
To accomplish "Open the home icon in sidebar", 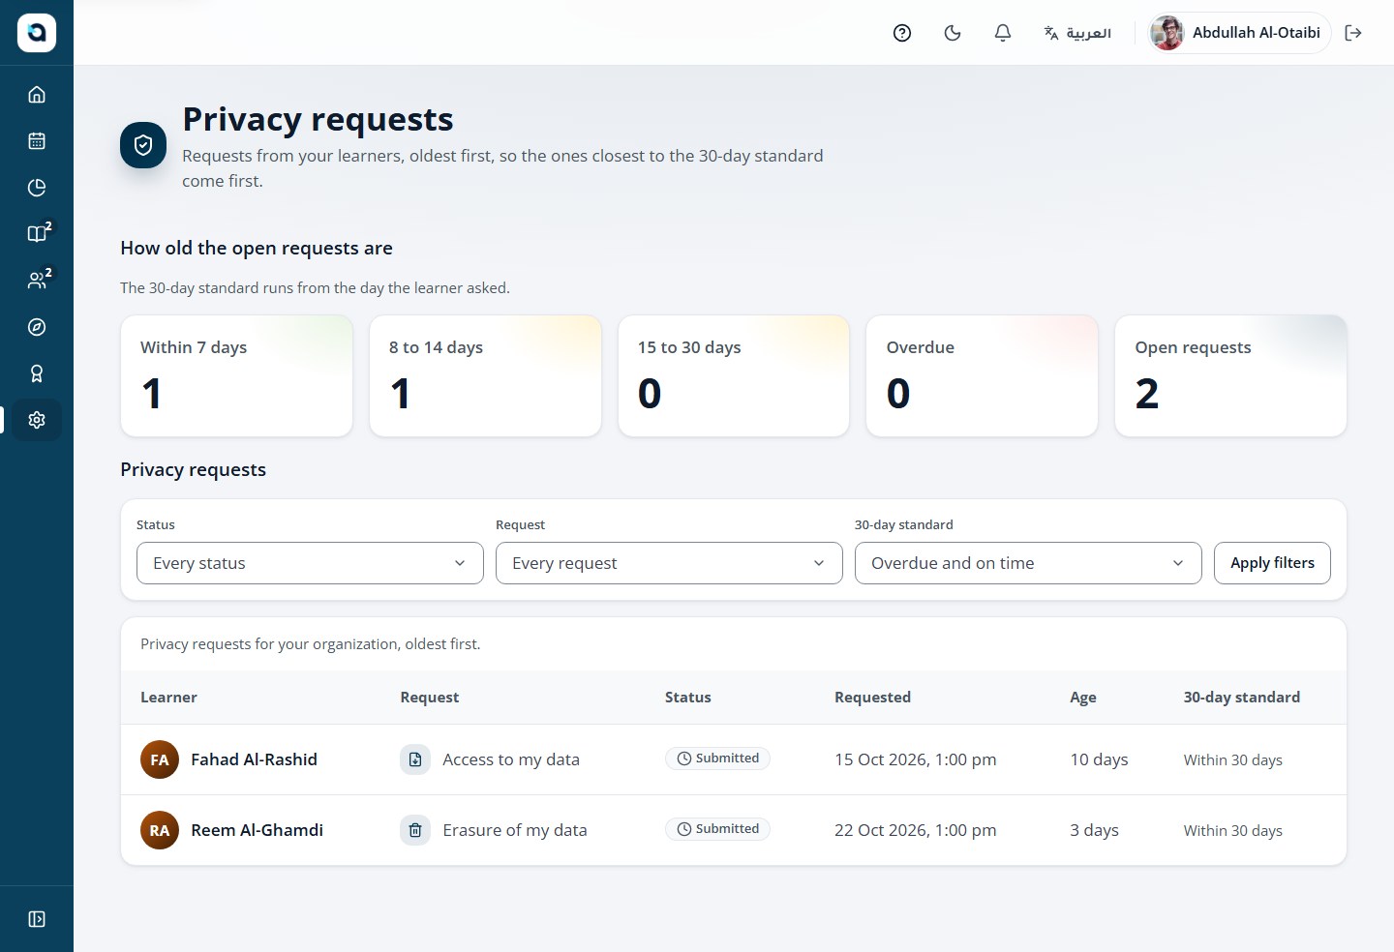I will click(x=37, y=95).
